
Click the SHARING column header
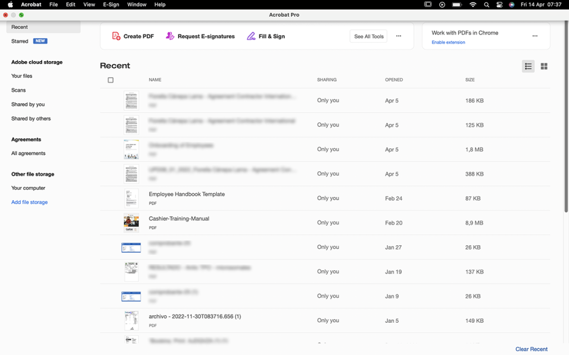(327, 80)
